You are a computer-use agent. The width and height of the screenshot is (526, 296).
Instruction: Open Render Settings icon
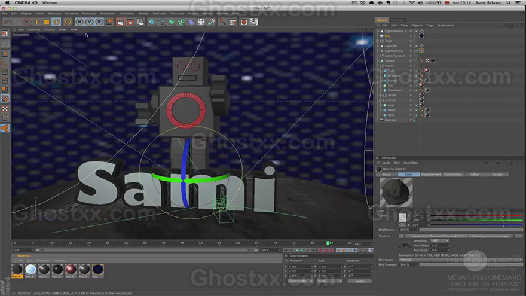140,22
